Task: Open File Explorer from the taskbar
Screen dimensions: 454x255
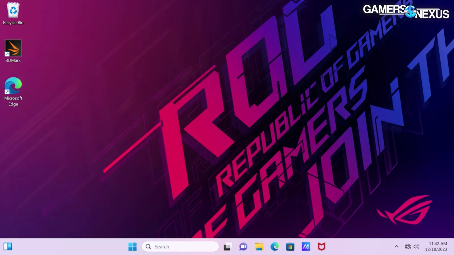Action: (259, 246)
